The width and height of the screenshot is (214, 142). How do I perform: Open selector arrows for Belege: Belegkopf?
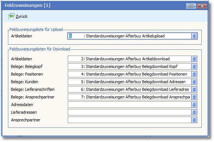194,66
